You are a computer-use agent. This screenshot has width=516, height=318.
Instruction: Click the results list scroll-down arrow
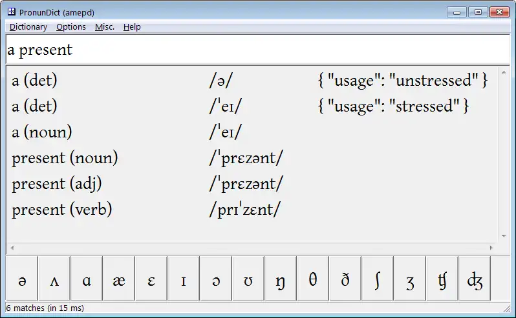pyautogui.click(x=504, y=236)
